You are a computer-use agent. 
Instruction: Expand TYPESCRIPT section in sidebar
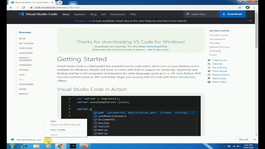click(25, 65)
